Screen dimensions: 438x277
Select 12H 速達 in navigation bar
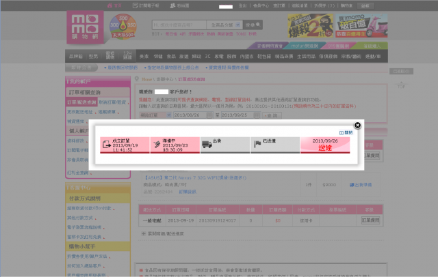[127, 55]
